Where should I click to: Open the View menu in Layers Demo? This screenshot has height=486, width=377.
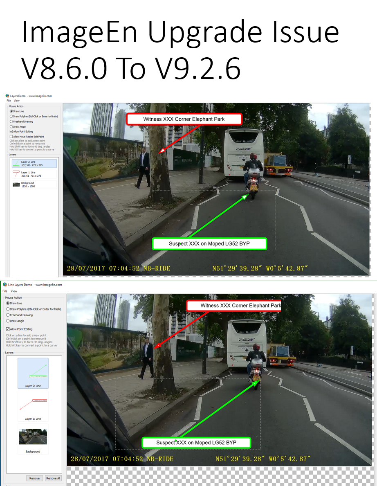(17, 101)
